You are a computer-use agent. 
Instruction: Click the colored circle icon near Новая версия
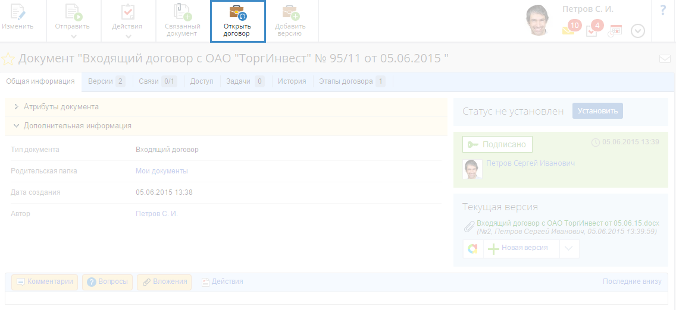(473, 248)
